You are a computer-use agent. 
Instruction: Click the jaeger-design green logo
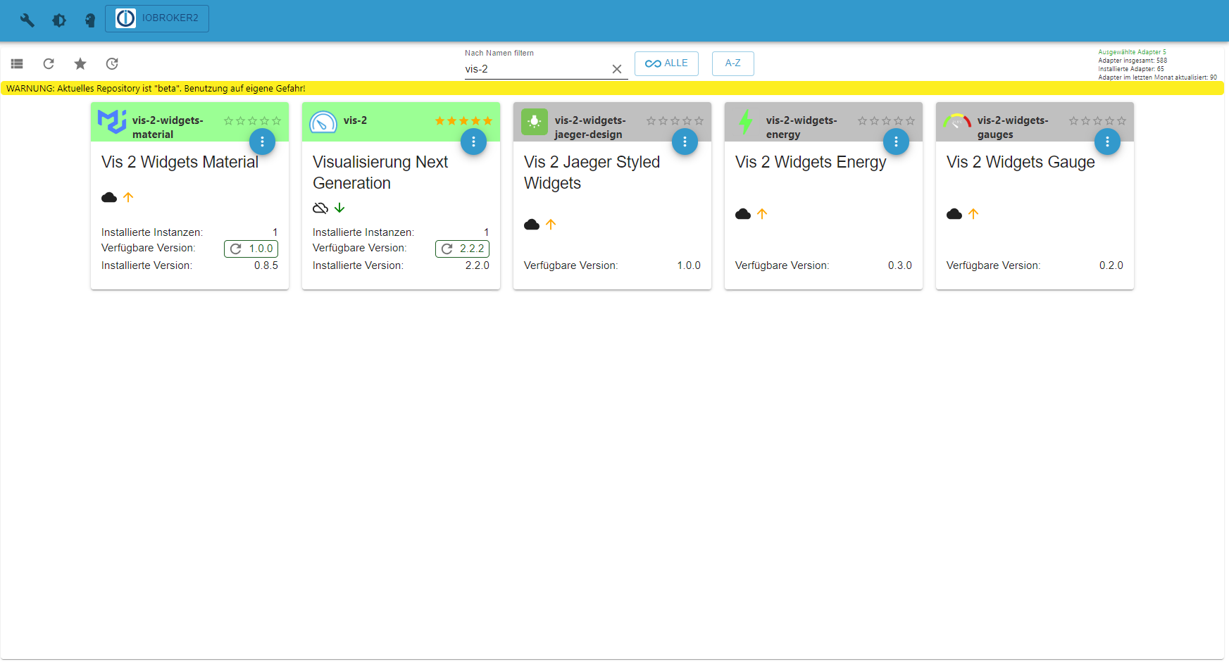click(x=535, y=122)
